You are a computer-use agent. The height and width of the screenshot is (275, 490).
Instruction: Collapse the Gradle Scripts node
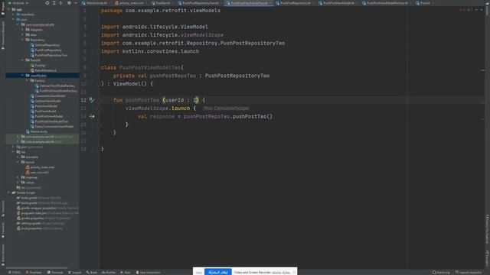click(8, 192)
